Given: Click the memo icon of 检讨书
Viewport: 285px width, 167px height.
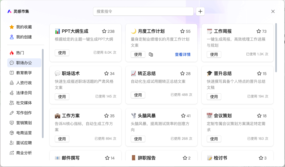Looking at the screenshot, I should click(209, 158).
